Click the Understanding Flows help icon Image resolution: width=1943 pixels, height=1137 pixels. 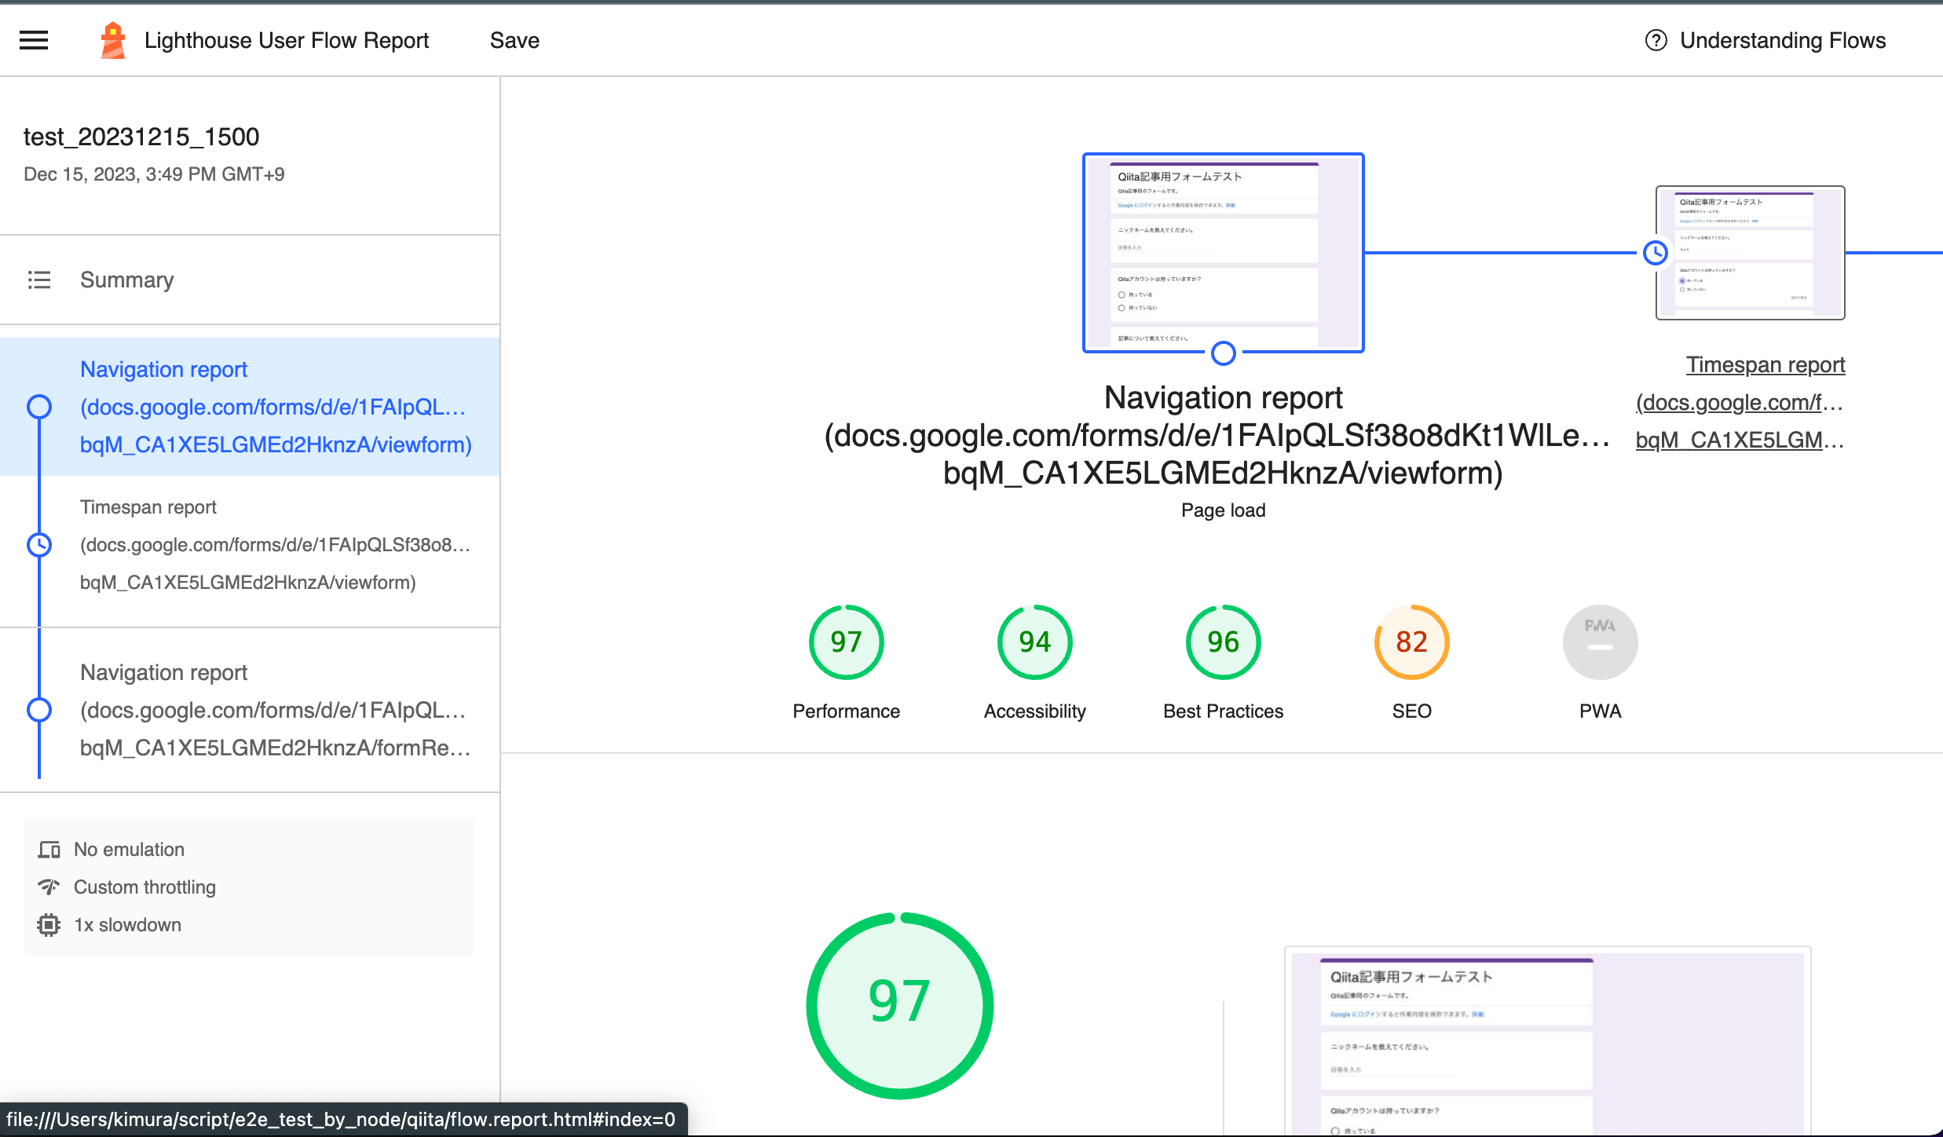click(1656, 40)
